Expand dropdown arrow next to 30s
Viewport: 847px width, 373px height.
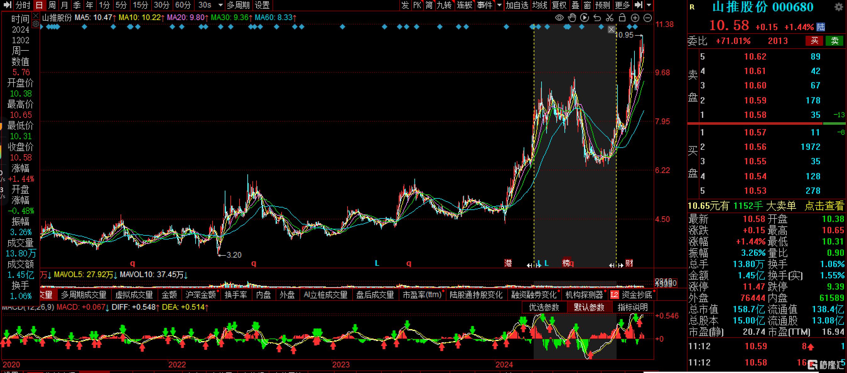click(221, 5)
